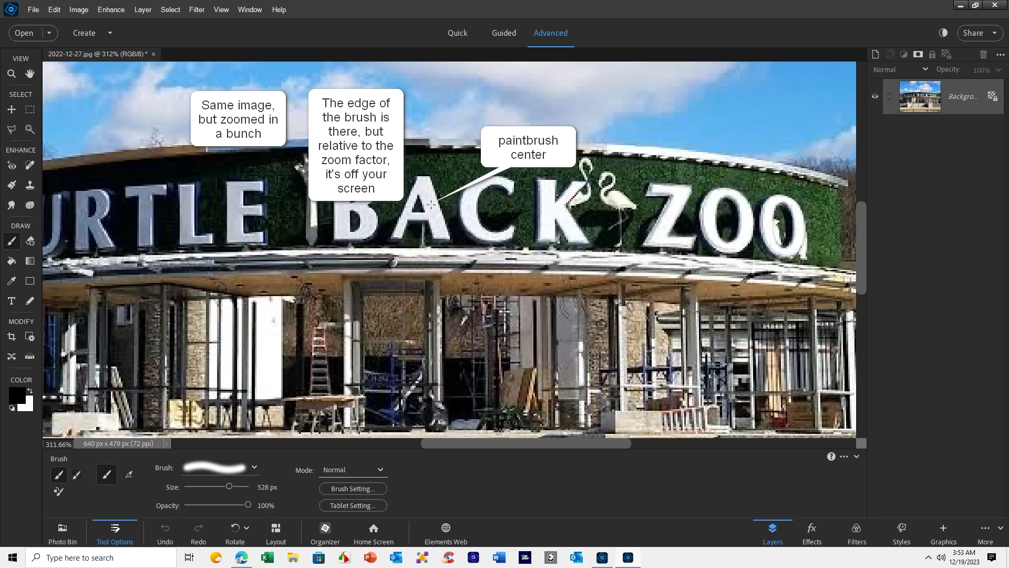The height and width of the screenshot is (568, 1009).
Task: Select the Paint Bucket tool
Action: [11, 261]
